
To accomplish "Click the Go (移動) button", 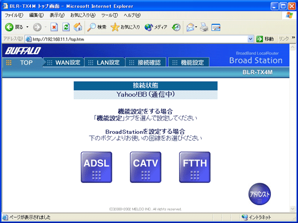I will click(x=265, y=39).
